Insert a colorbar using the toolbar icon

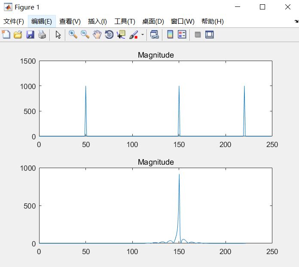click(x=170, y=34)
